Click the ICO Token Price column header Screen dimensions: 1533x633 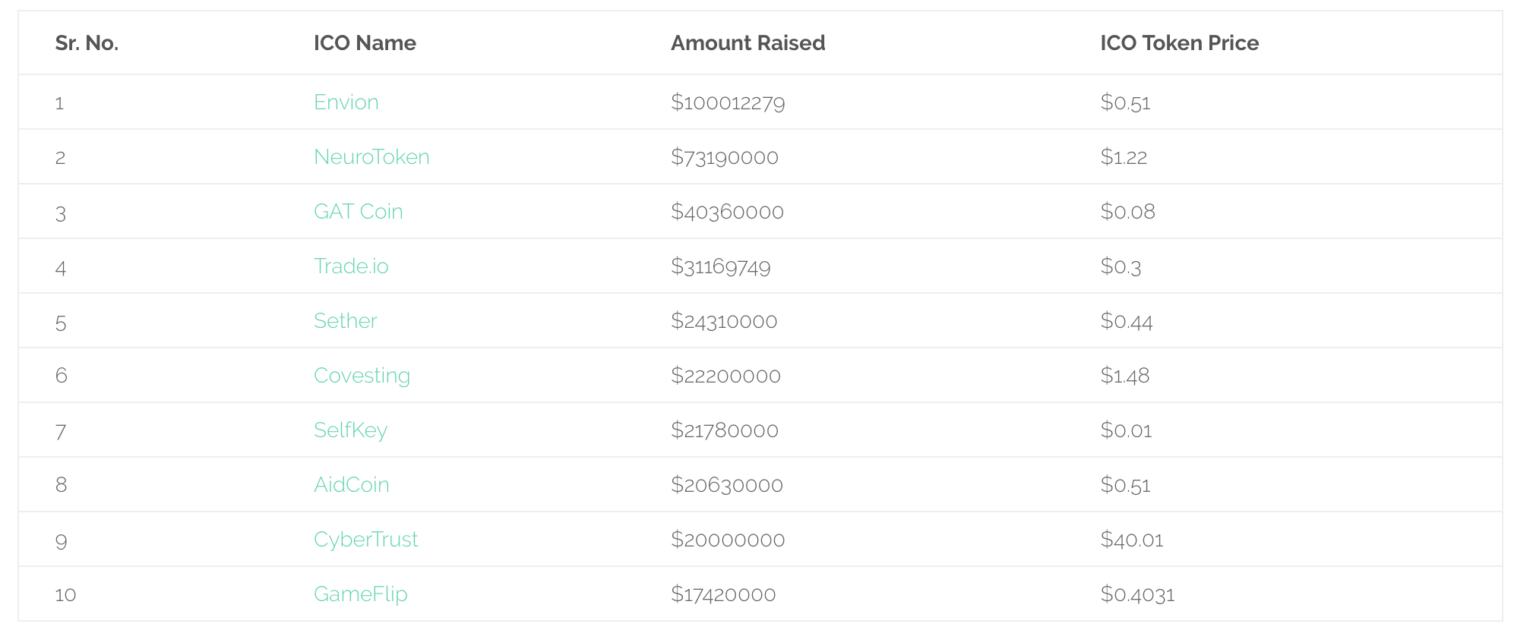[1179, 43]
